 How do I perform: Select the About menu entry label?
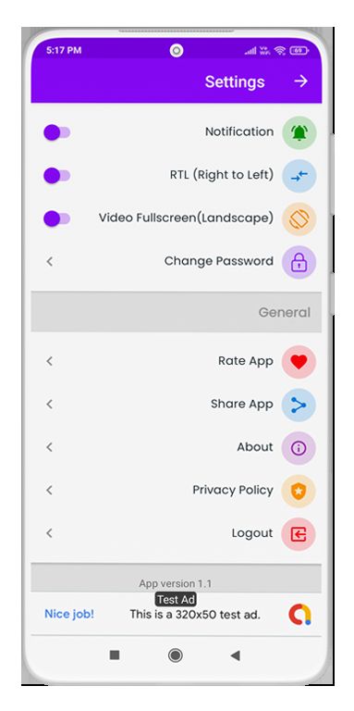click(255, 447)
